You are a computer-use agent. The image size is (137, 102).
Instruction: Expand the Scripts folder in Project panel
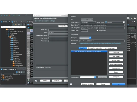(x=2, y=80)
